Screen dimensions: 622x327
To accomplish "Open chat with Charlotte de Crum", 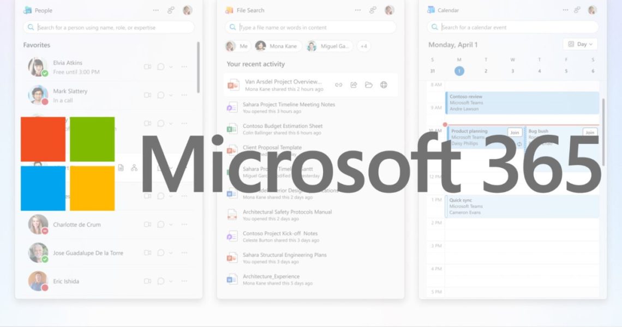I will (x=161, y=225).
